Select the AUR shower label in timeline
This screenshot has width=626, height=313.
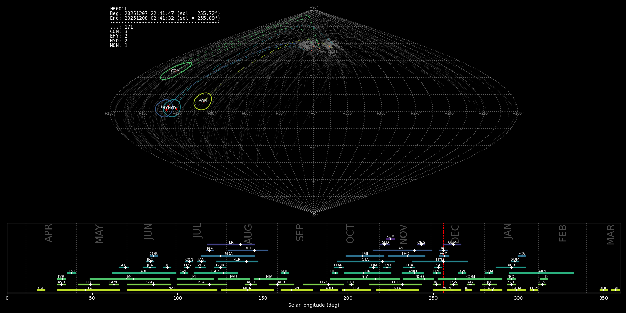tap(281, 282)
